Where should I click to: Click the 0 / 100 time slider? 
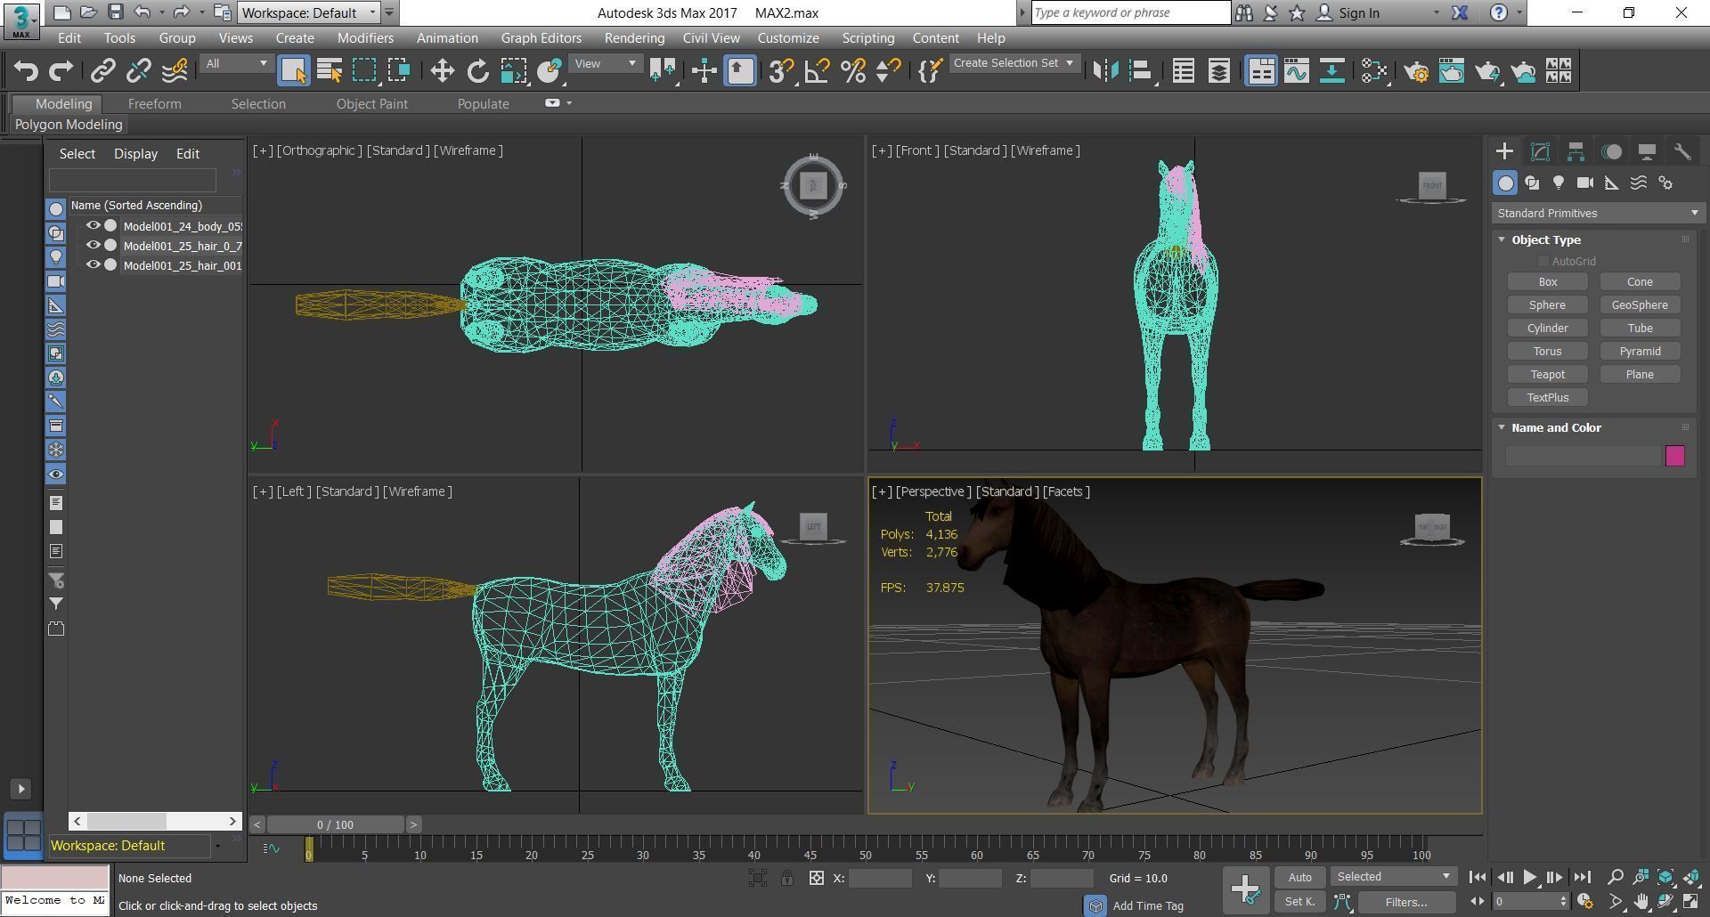point(336,825)
